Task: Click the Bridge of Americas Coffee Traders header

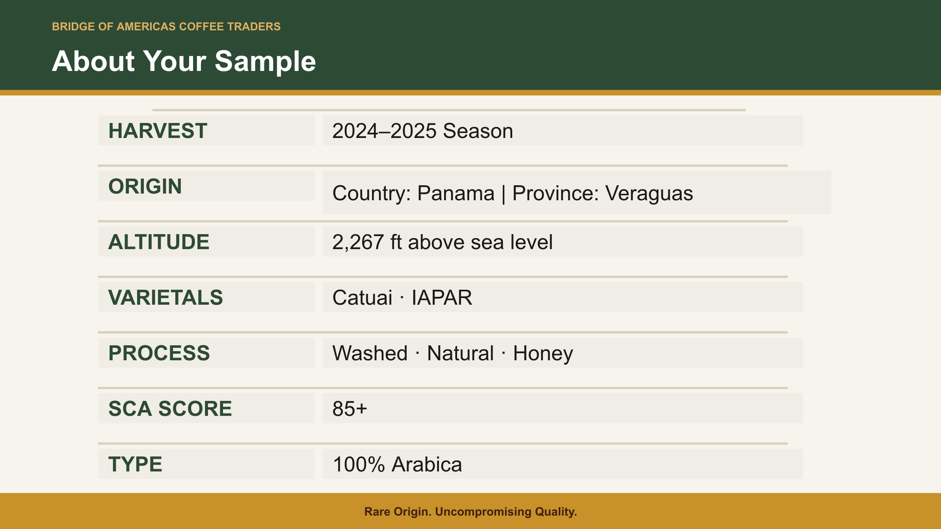Action: tap(166, 26)
